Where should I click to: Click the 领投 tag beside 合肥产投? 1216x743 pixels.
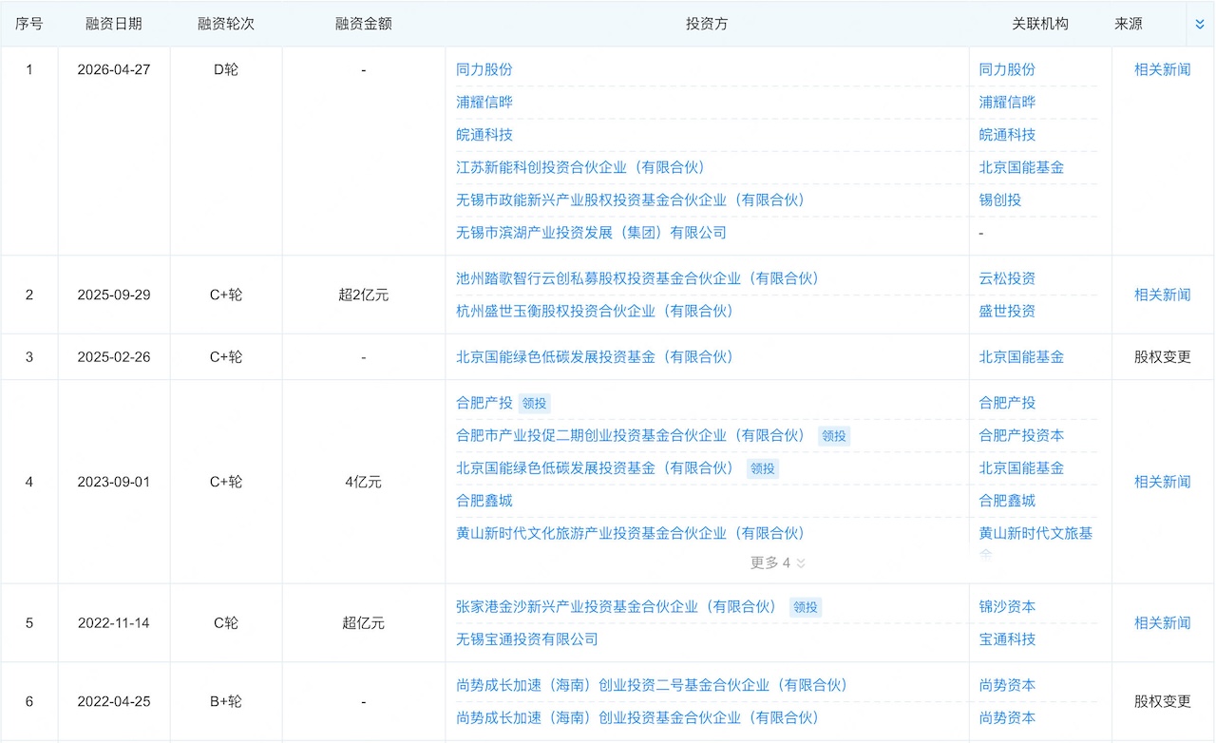point(535,403)
